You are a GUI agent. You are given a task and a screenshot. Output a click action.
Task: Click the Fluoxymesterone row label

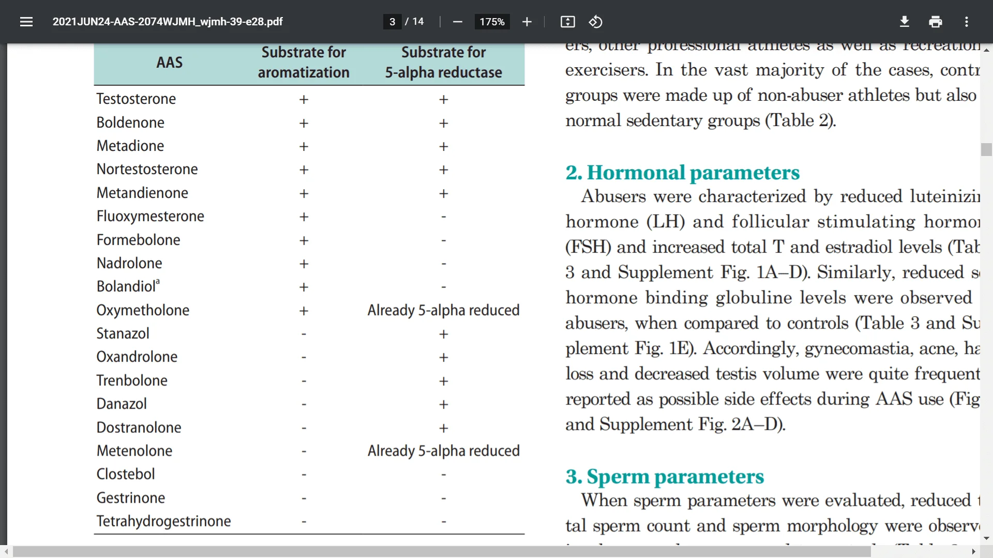(x=150, y=216)
